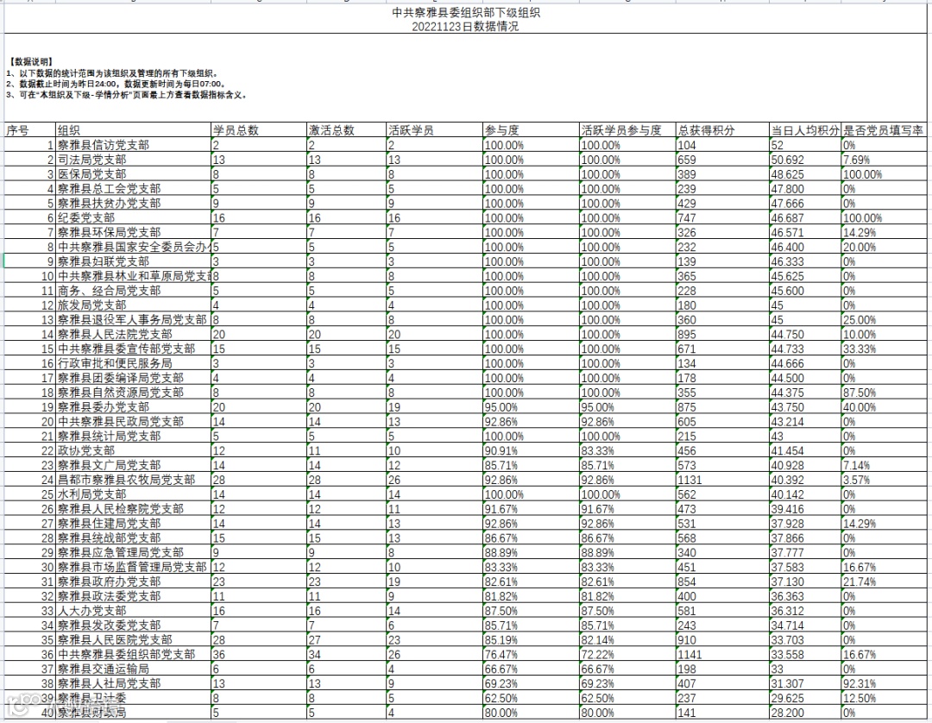The image size is (932, 723).
Task: Select the 中共察雅县委宣传部党支部 cell
Action: (x=134, y=349)
